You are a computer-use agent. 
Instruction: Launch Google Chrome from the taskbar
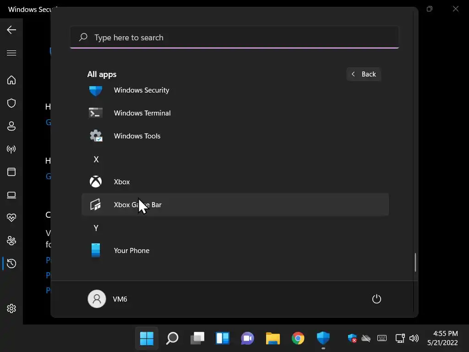click(x=298, y=339)
